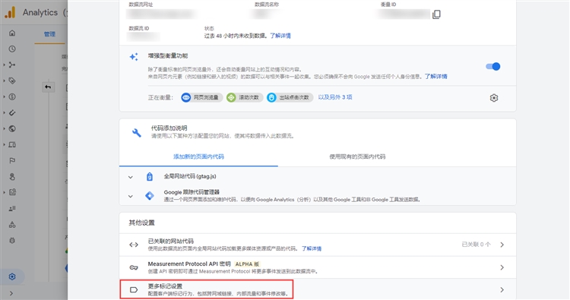Expand sidebar arrow next to Acquisition icon
Image resolution: width=570 pixels, height=300 pixels.
tap(4, 65)
